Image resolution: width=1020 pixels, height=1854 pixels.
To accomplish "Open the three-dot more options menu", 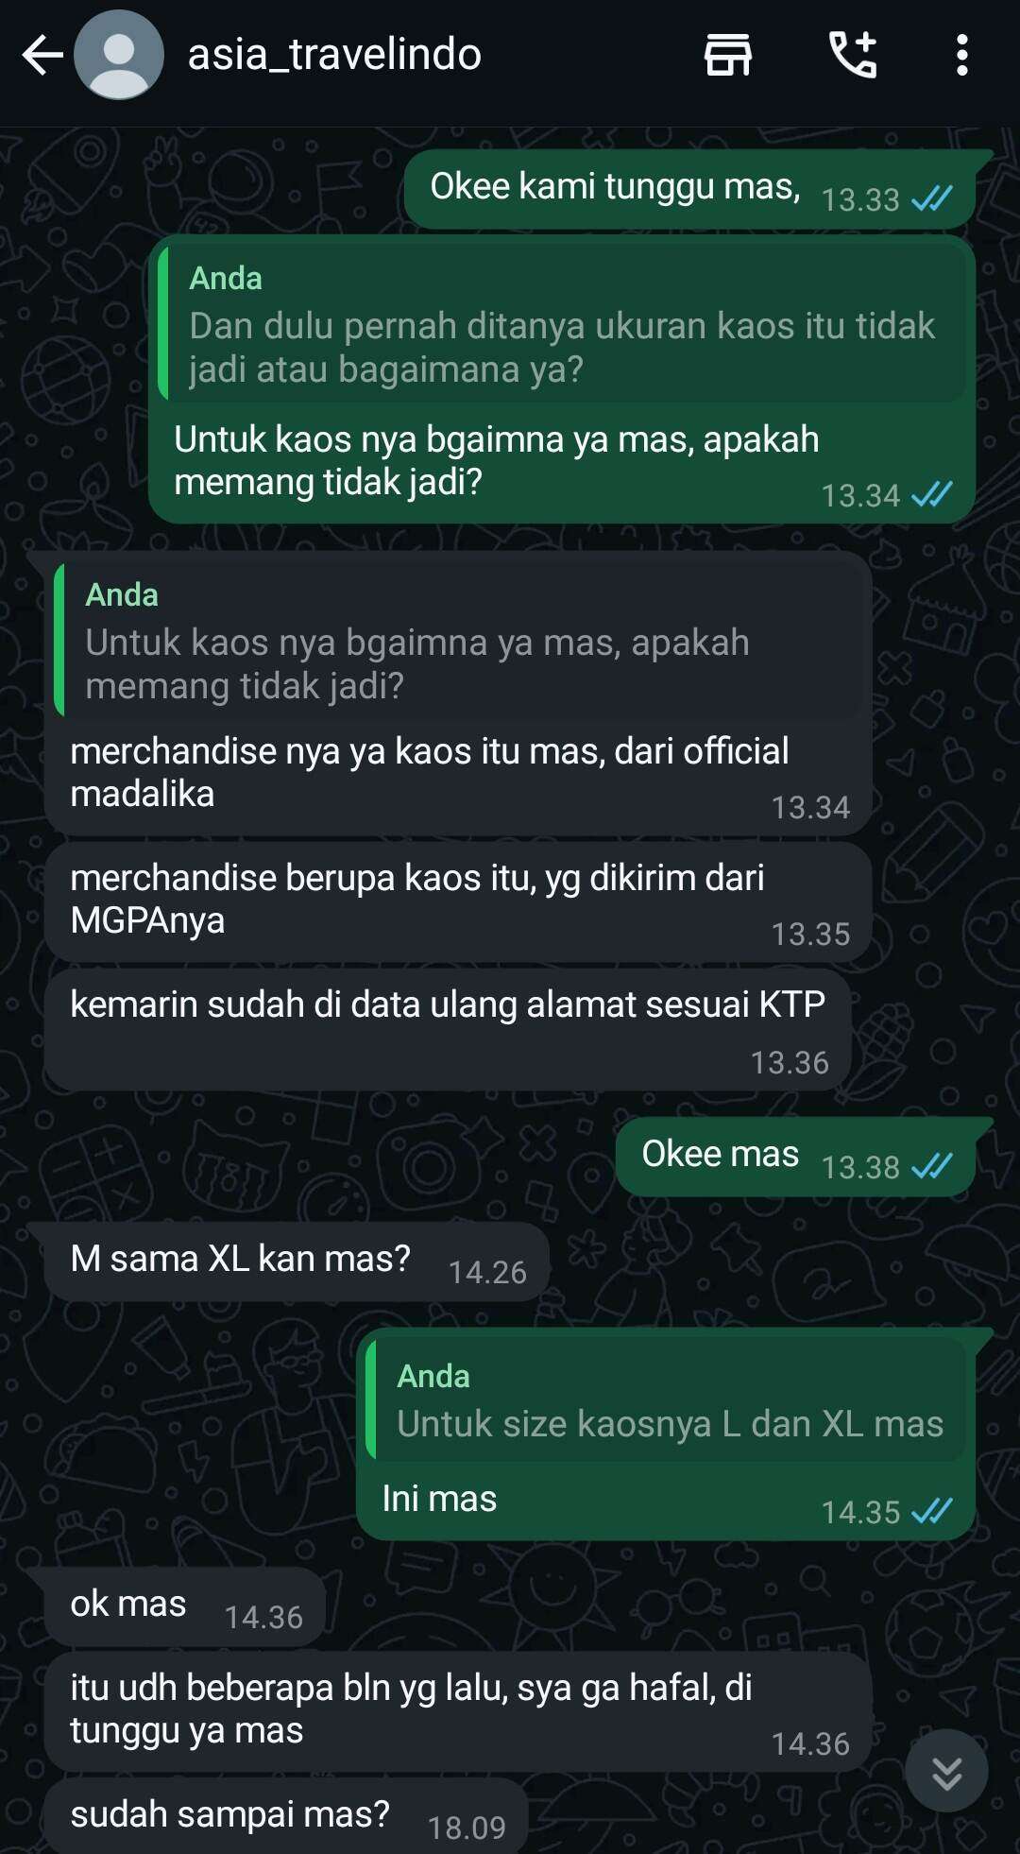I will coord(961,55).
